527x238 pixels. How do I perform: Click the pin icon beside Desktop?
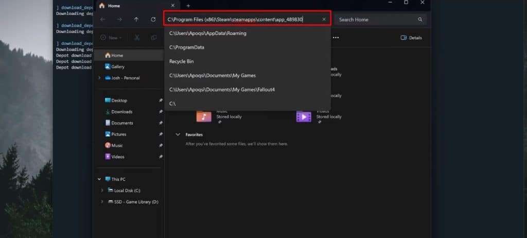pyautogui.click(x=161, y=100)
